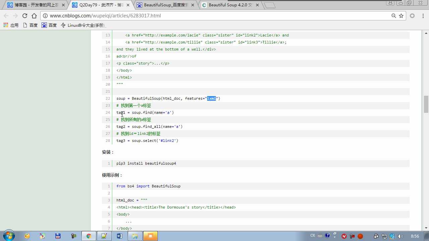Open Chrome's three-dot menu
This screenshot has height=241, width=429.
tap(423, 16)
